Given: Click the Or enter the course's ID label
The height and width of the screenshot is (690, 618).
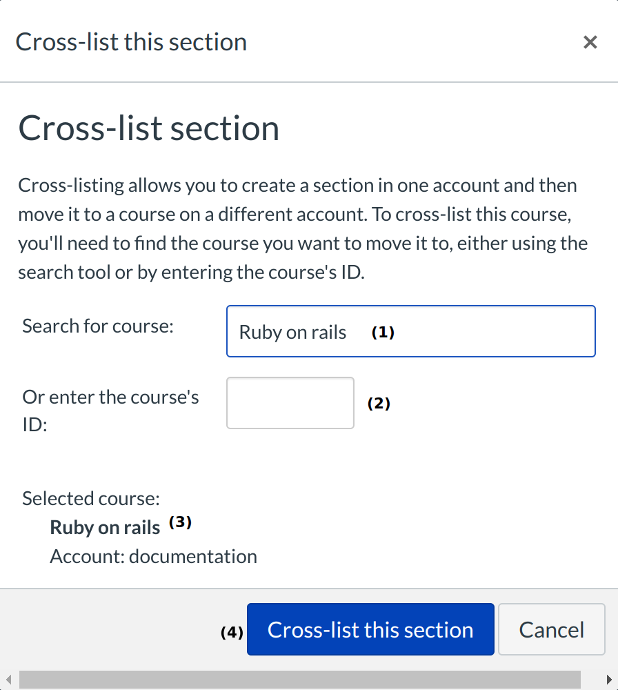Looking at the screenshot, I should click(110, 411).
